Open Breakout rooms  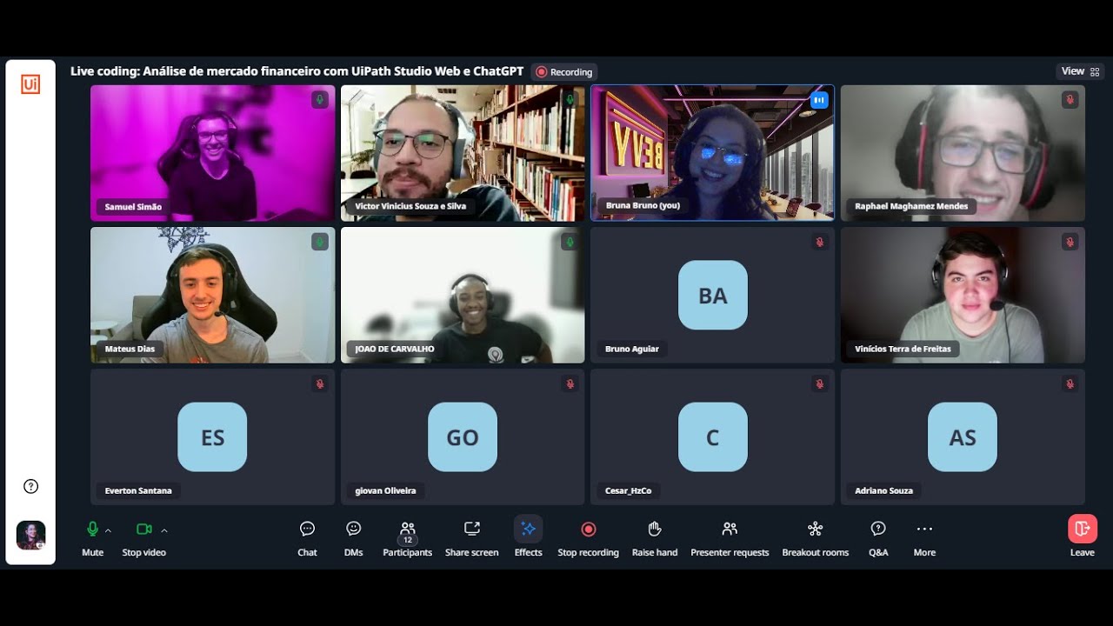[815, 537]
